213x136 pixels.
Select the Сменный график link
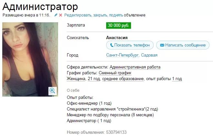tap(115, 73)
